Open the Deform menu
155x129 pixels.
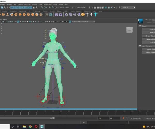point(20,4)
